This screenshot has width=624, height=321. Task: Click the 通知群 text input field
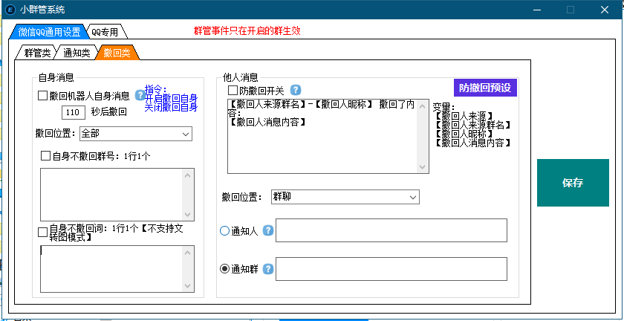pyautogui.click(x=391, y=269)
